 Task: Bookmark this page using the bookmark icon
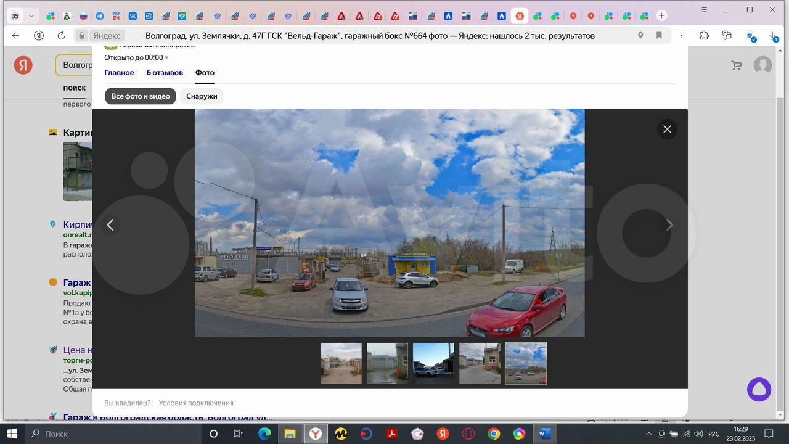pos(659,36)
